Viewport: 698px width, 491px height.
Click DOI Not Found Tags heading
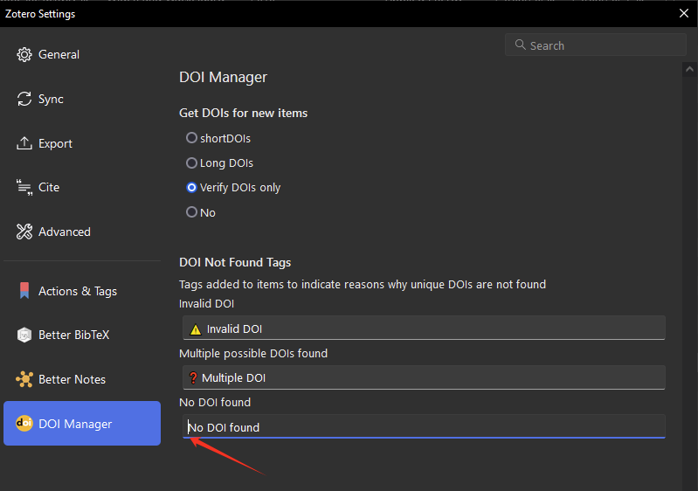[x=235, y=262]
